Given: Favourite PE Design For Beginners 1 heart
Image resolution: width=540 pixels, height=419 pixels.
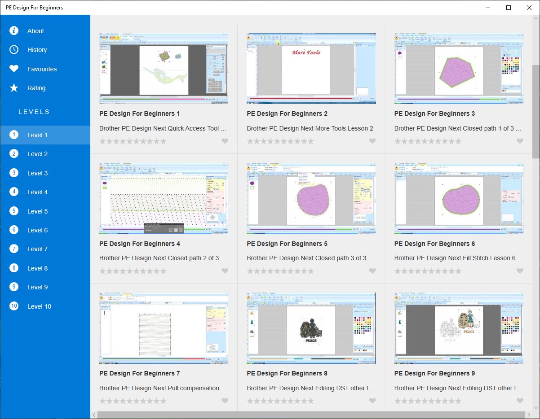Looking at the screenshot, I should point(225,141).
